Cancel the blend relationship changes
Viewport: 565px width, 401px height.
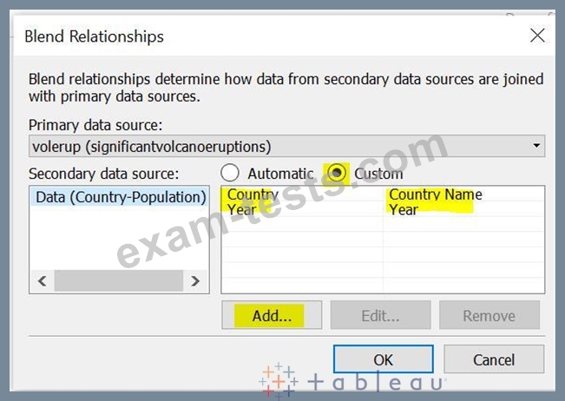click(493, 359)
